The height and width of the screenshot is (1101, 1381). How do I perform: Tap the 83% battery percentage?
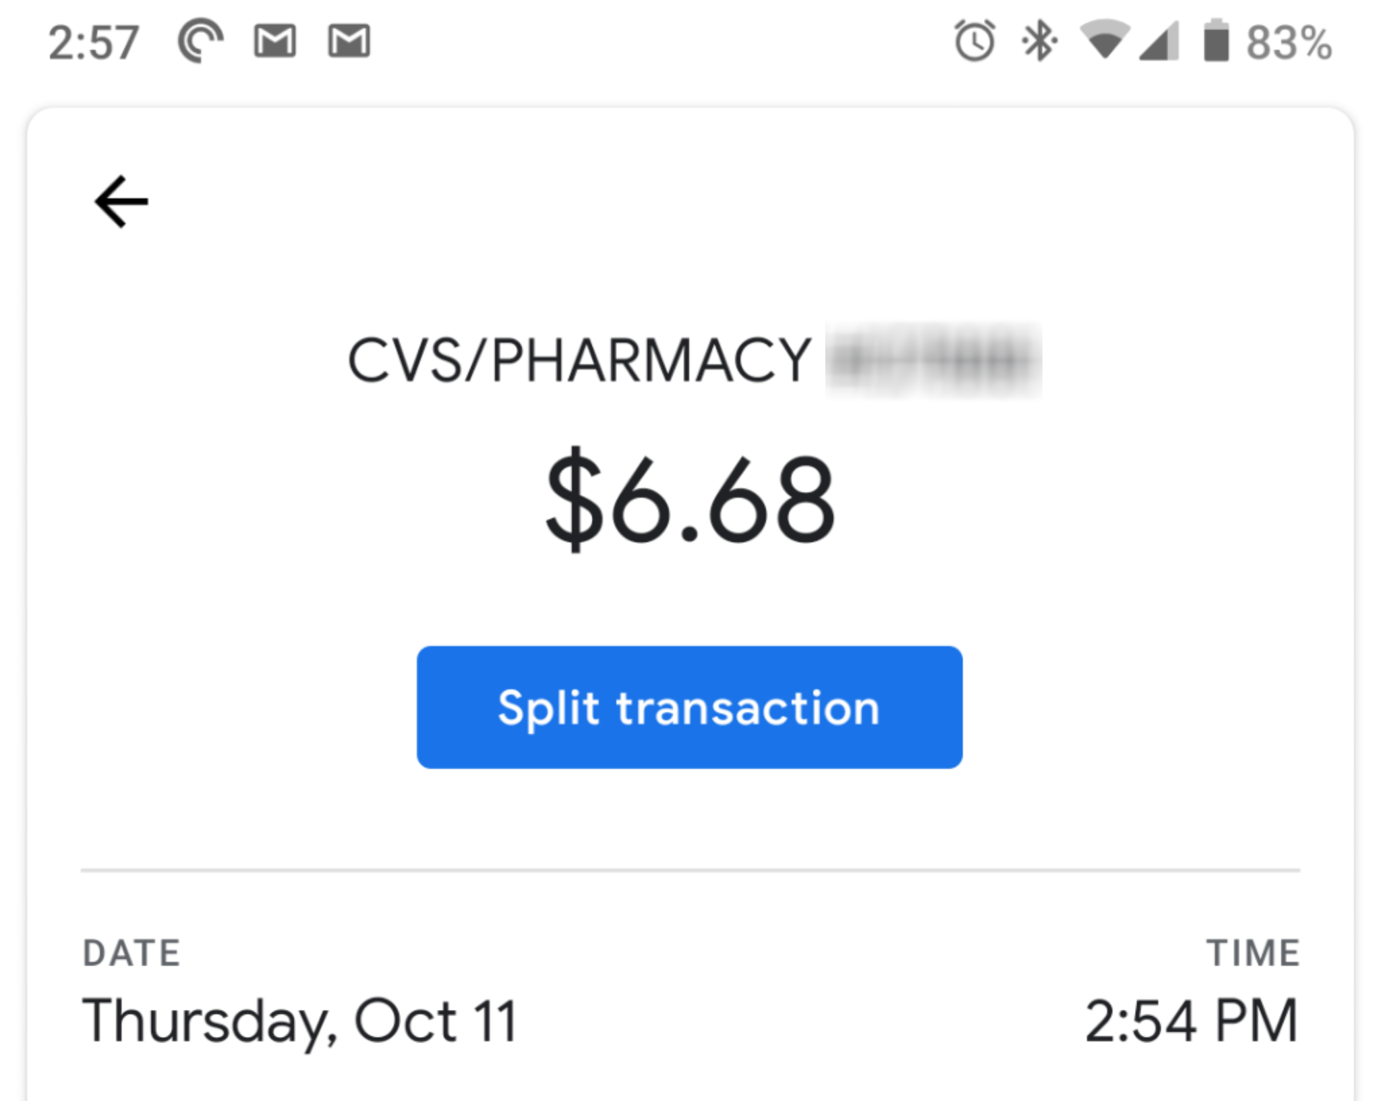click(x=1289, y=43)
